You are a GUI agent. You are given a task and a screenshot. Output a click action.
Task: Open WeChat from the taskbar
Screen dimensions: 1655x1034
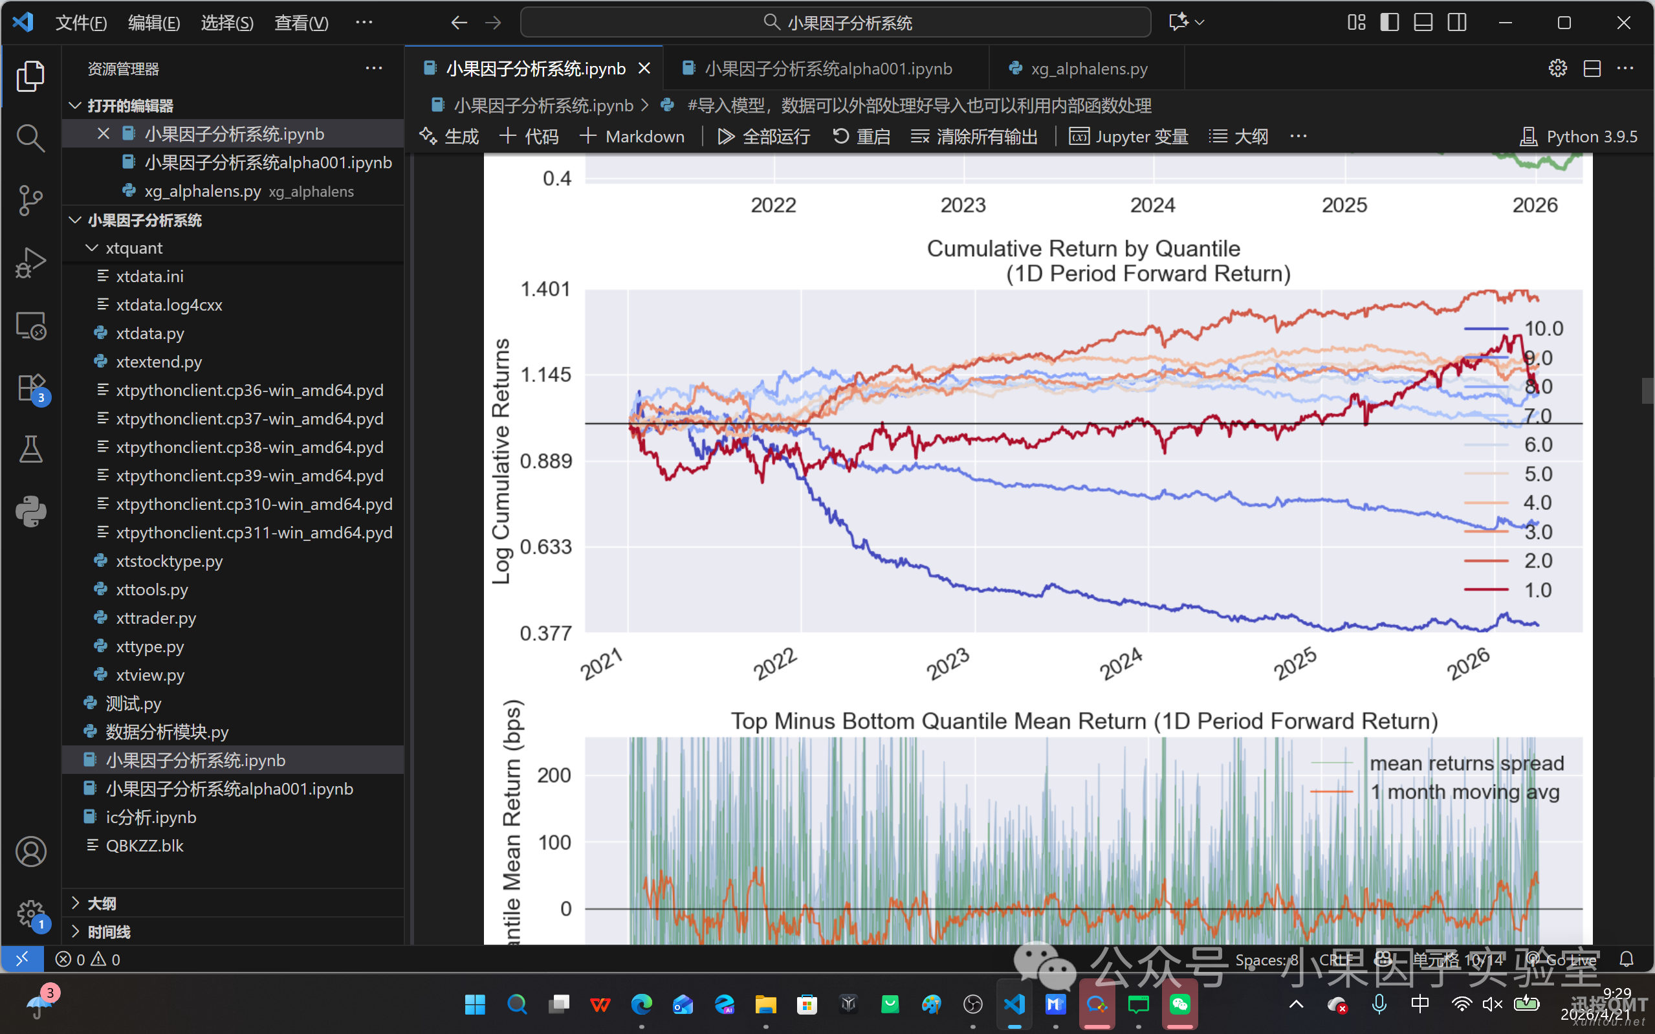1180,1004
